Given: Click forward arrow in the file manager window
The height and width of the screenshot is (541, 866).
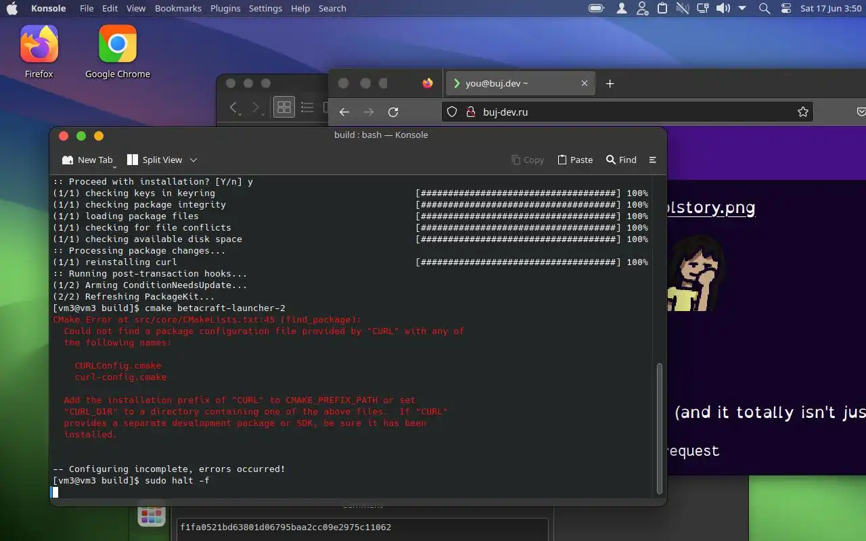Looking at the screenshot, I should click(256, 107).
